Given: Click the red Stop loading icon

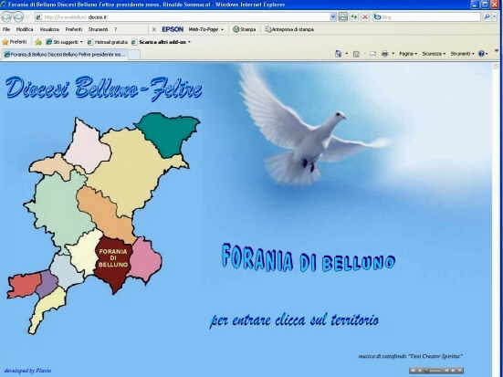Looking at the screenshot, I should 365,17.
